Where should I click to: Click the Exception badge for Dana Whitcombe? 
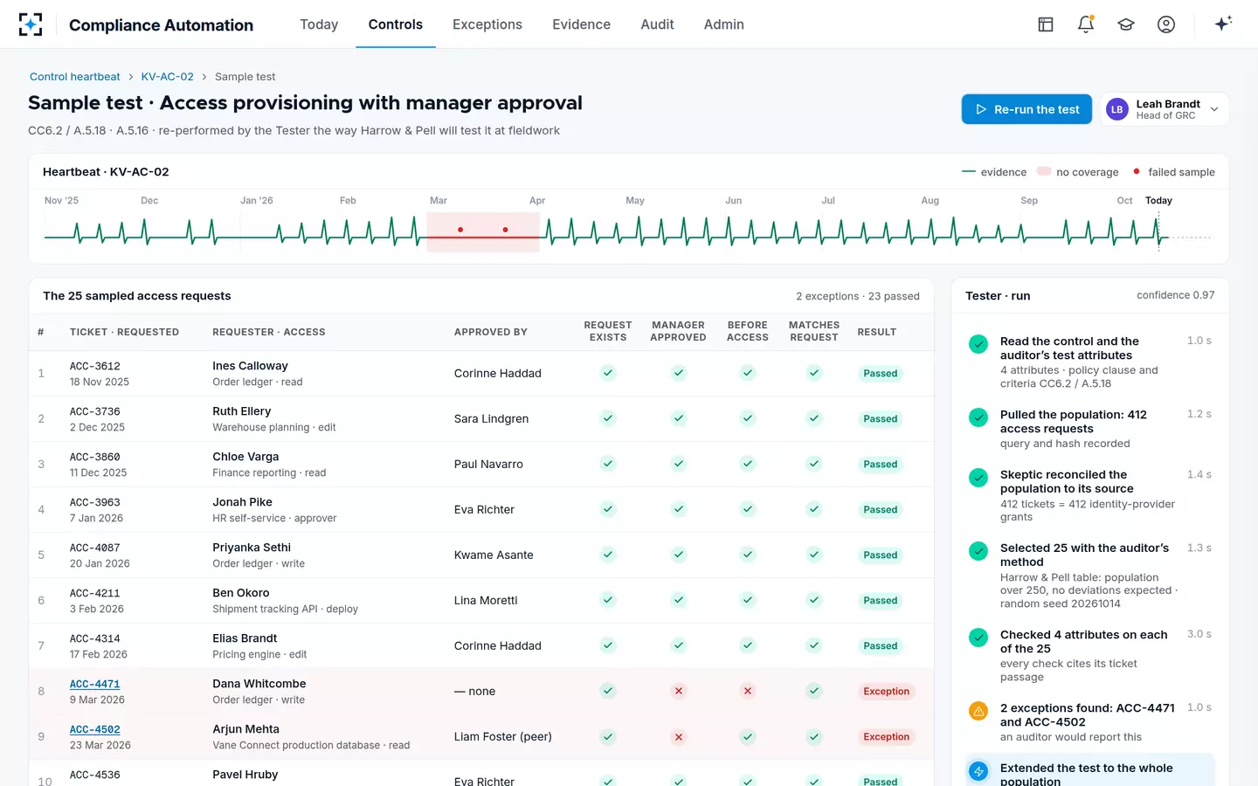coord(887,691)
